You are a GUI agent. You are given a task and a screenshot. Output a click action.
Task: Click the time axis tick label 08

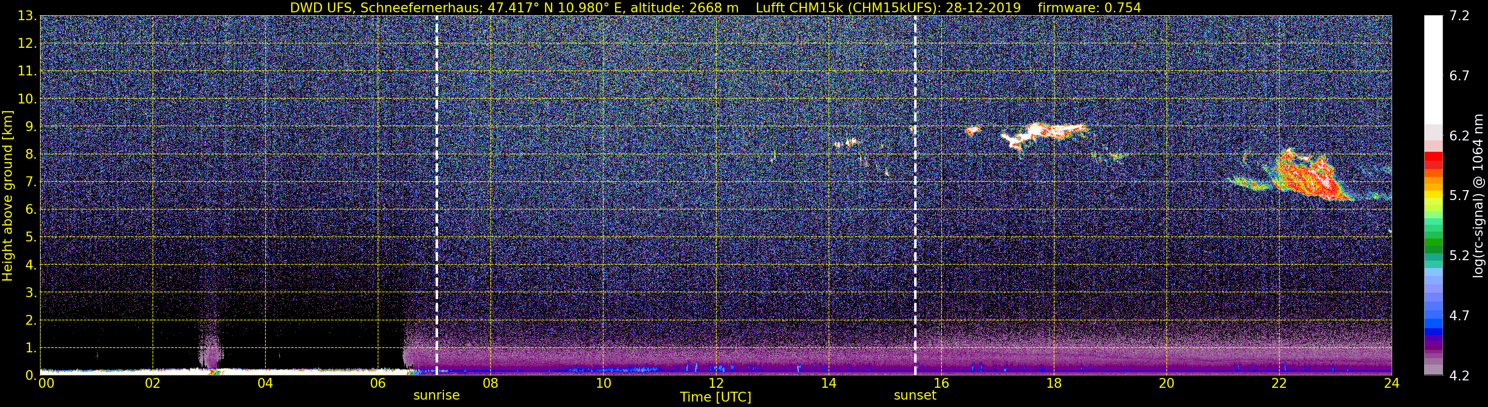(490, 383)
